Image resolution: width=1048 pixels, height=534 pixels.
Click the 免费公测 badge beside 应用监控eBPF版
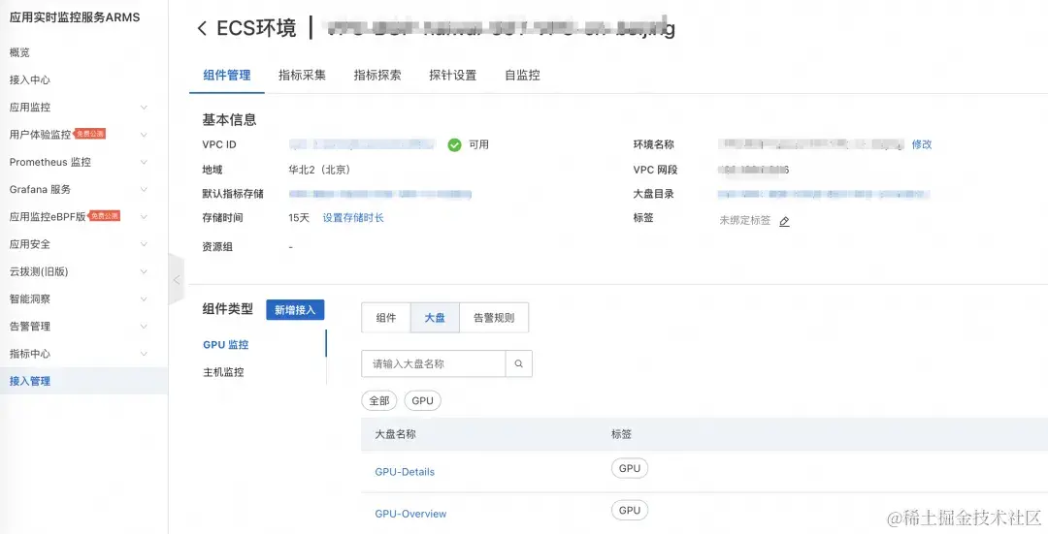[104, 216]
